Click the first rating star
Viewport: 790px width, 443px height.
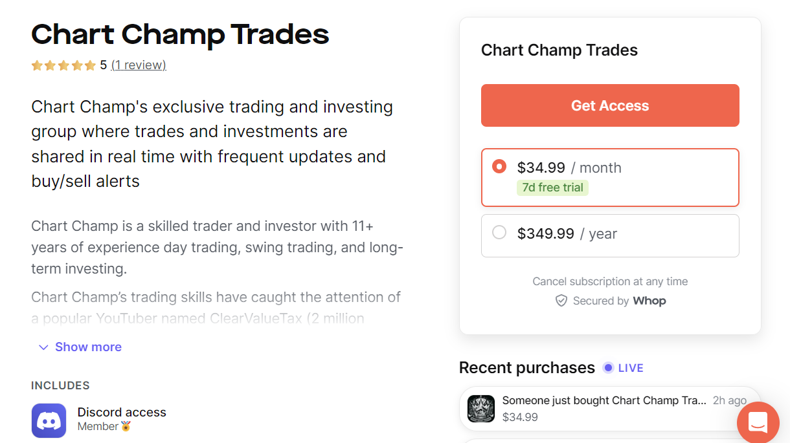pyautogui.click(x=37, y=65)
